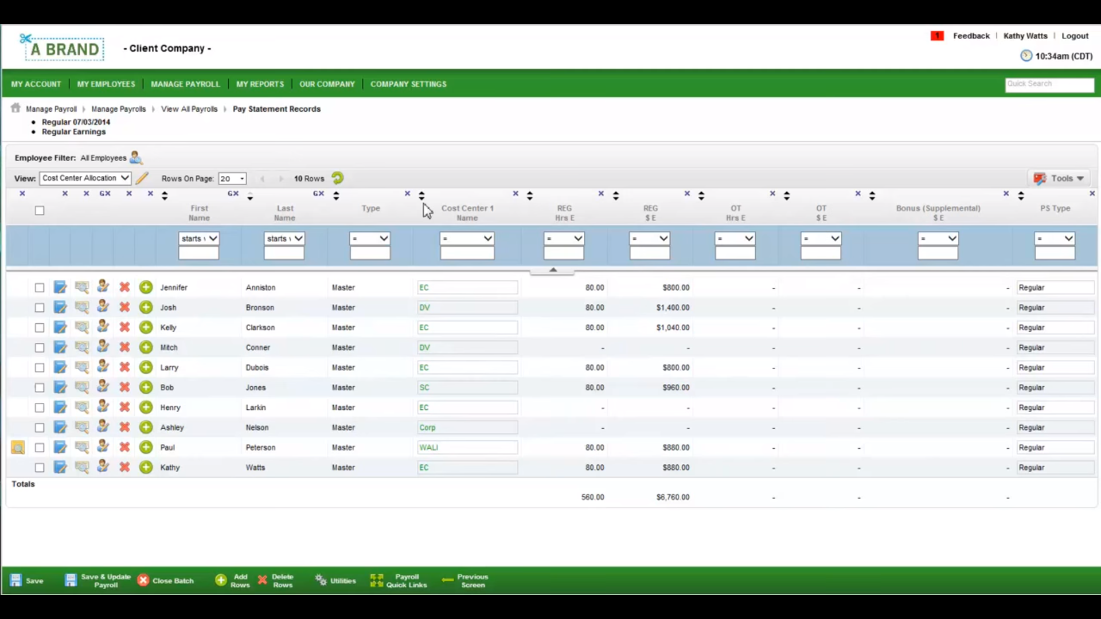Click employee filter person icon
The height and width of the screenshot is (619, 1101).
point(136,158)
